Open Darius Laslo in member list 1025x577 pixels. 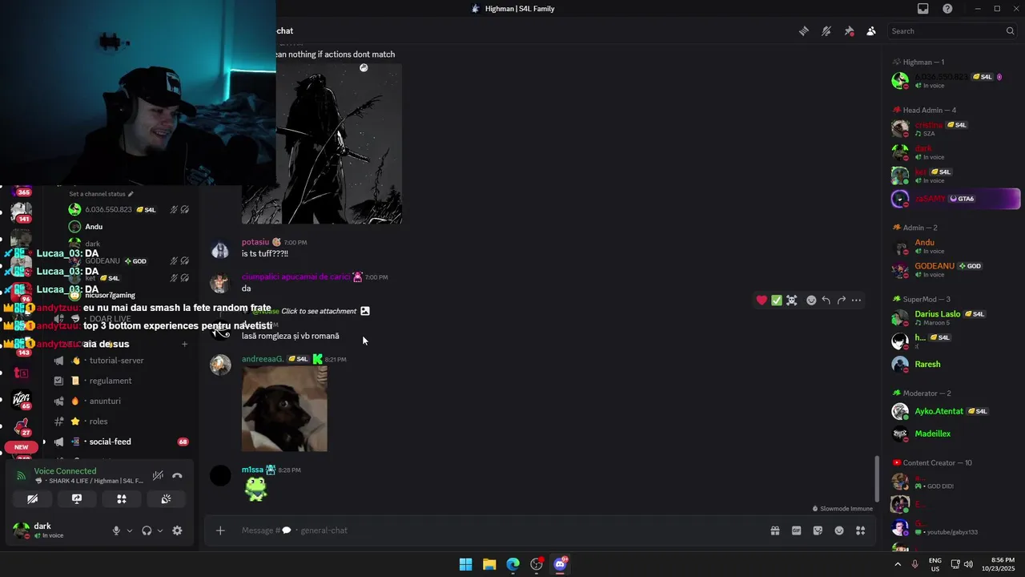click(x=938, y=314)
